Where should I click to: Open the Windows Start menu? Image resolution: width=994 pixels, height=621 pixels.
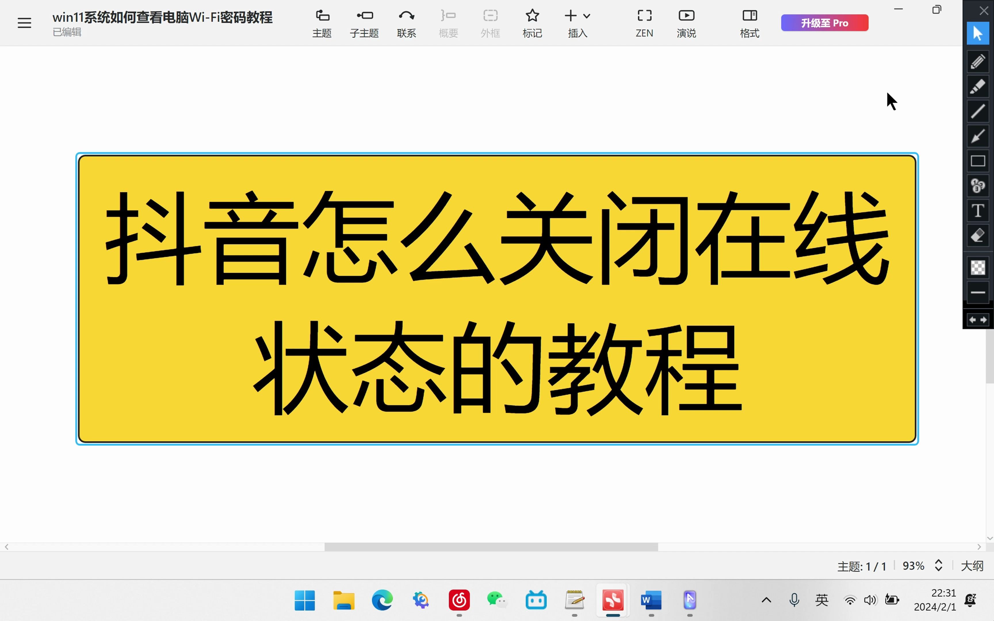pyautogui.click(x=305, y=601)
